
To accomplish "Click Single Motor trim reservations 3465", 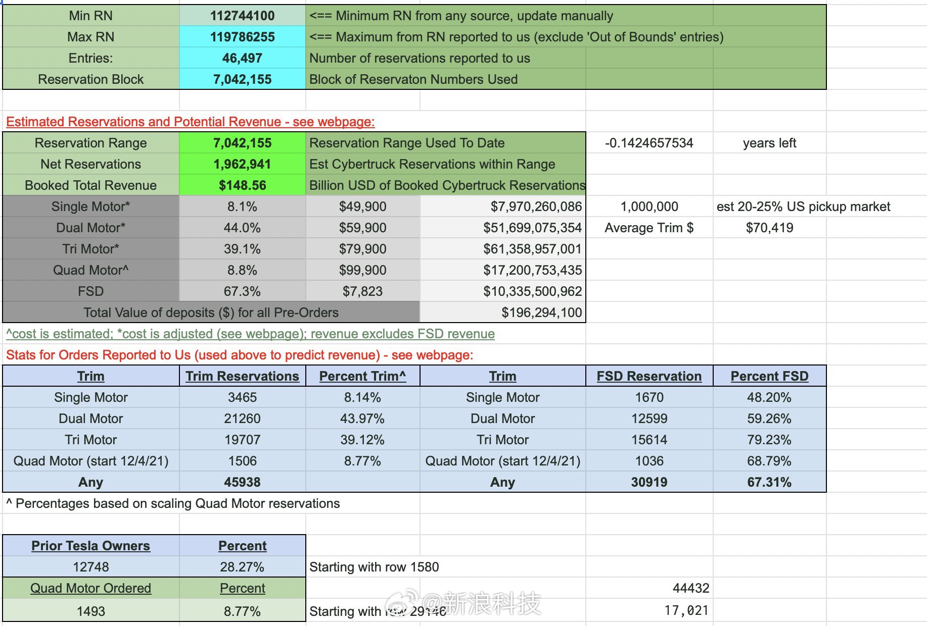I will tap(242, 397).
